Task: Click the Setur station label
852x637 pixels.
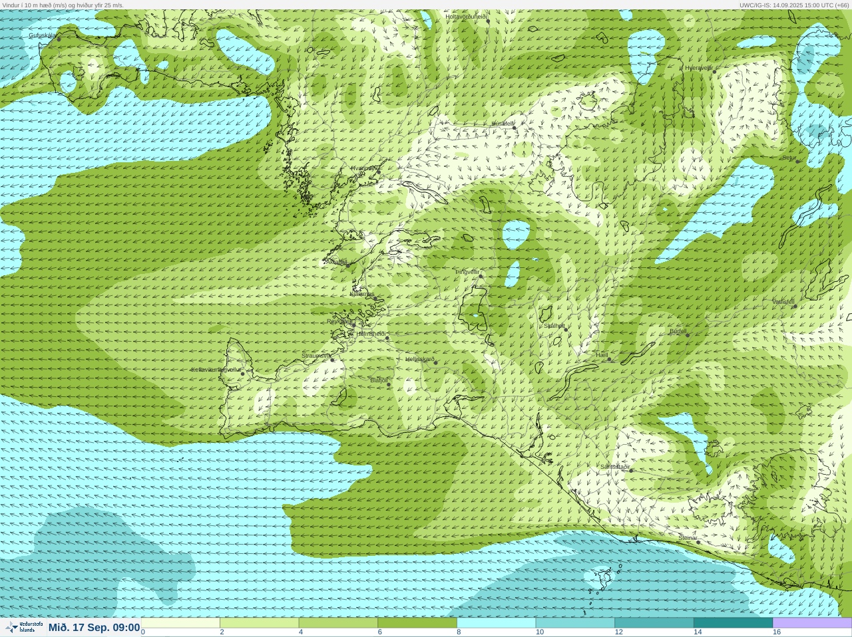Action: coord(789,158)
